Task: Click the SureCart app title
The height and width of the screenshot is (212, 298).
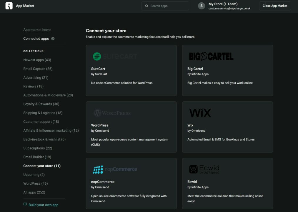Action: pos(98,69)
